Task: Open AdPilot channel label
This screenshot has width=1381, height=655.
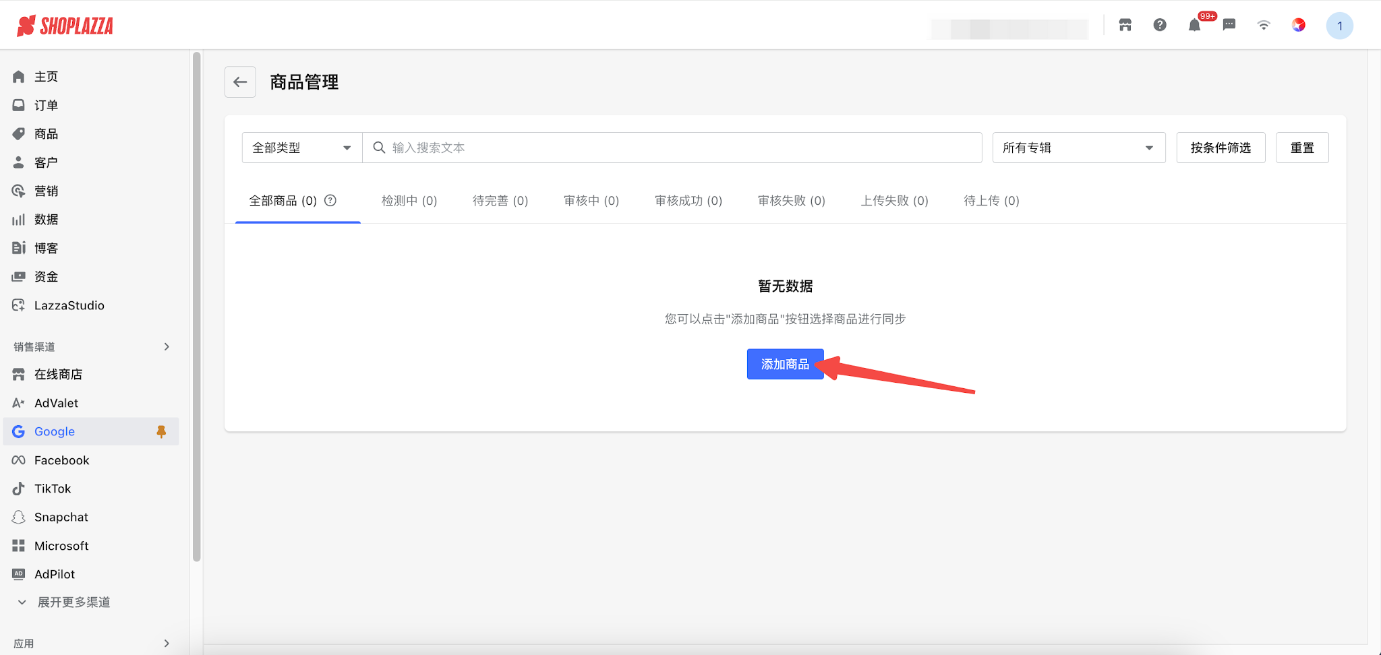Action: [x=55, y=574]
